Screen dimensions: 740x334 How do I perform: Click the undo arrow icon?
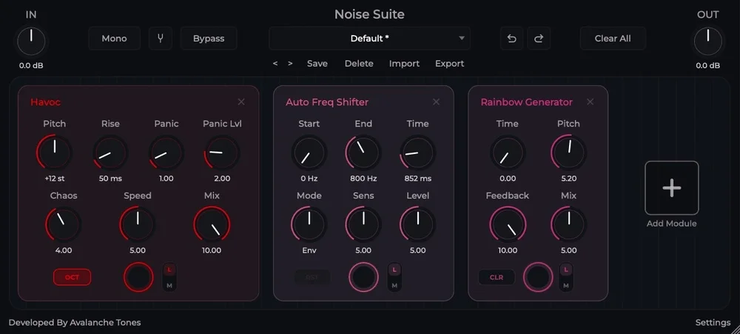[511, 39]
